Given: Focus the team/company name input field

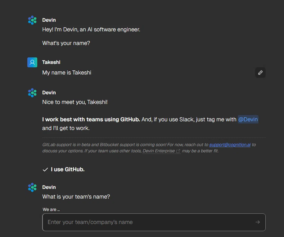Looking at the screenshot, I should pos(154,222).
